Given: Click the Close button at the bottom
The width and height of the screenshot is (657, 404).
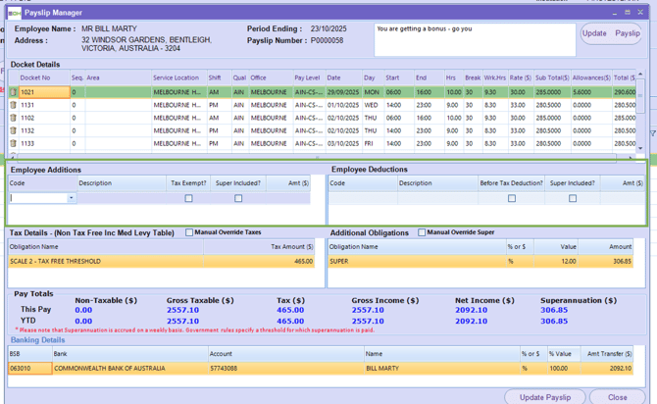Looking at the screenshot, I should (x=618, y=397).
